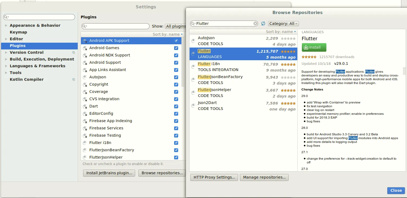Disable the AutoJson plugin in the Settings list

point(176,77)
